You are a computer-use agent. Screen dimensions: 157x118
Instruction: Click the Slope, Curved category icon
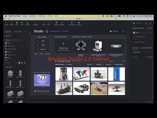pos(6,55)
